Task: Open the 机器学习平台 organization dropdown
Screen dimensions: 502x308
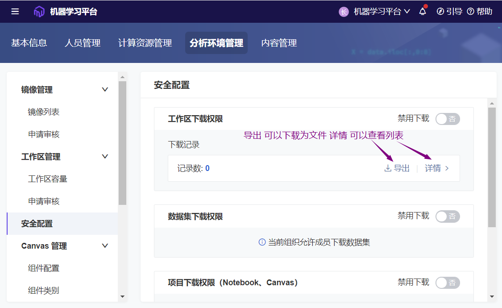Action: [382, 12]
